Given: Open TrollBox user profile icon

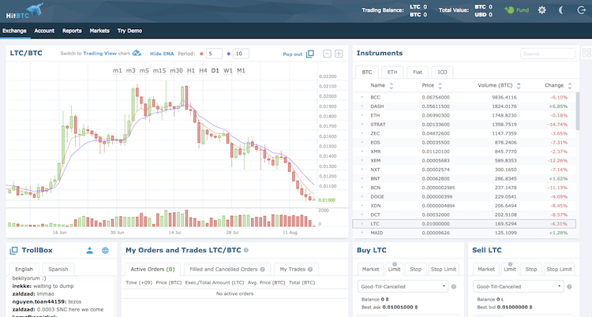Looking at the screenshot, I should coord(89,250).
